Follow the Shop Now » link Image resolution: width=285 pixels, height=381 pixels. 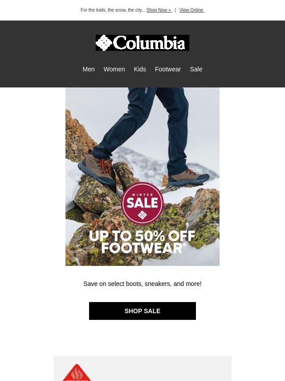[x=159, y=10]
